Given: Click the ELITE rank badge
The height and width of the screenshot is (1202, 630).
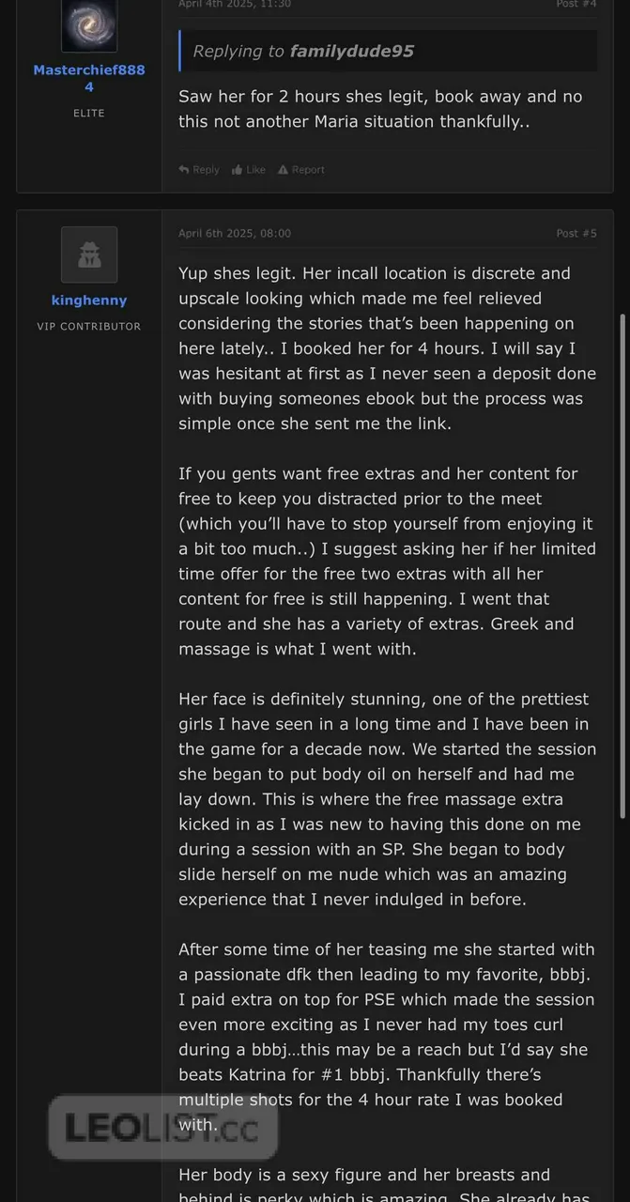Looking at the screenshot, I should 89,113.
